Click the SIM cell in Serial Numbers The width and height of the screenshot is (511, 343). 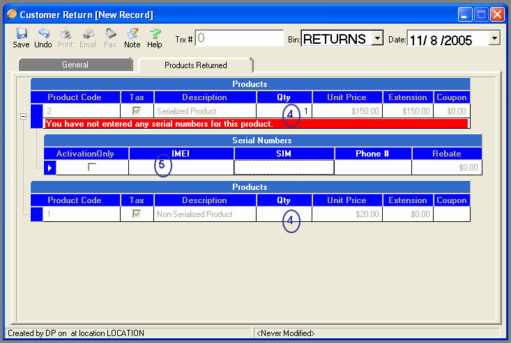[x=284, y=168]
